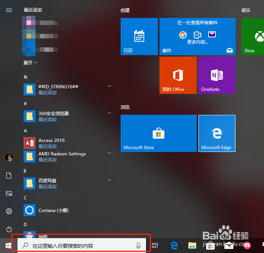Click 展开 to expand recently added

point(30,63)
